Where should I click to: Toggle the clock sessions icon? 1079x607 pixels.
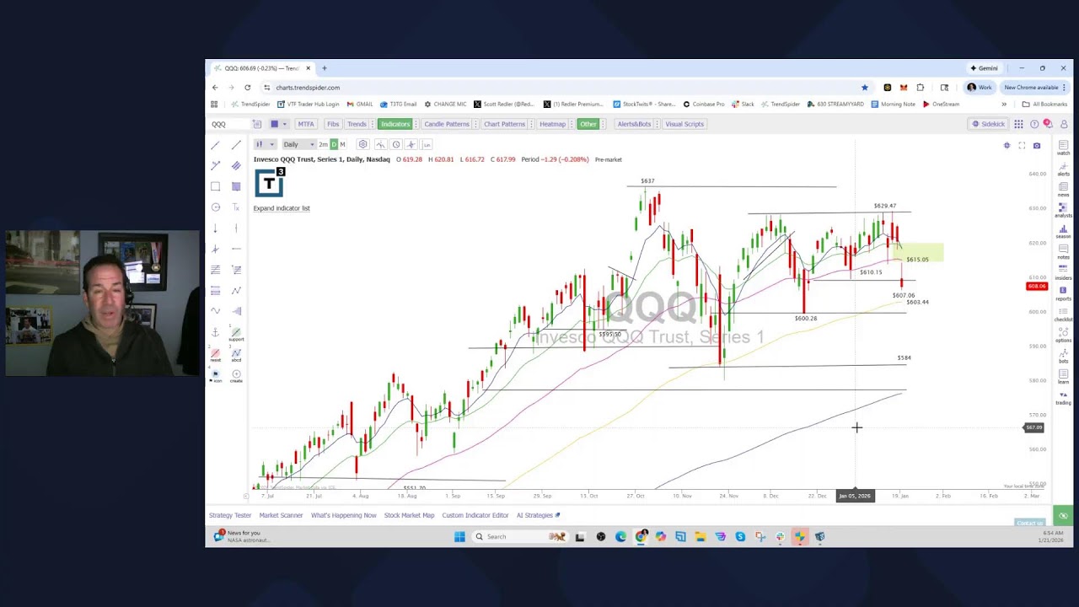396,144
